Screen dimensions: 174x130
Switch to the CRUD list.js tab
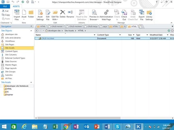point(91,27)
